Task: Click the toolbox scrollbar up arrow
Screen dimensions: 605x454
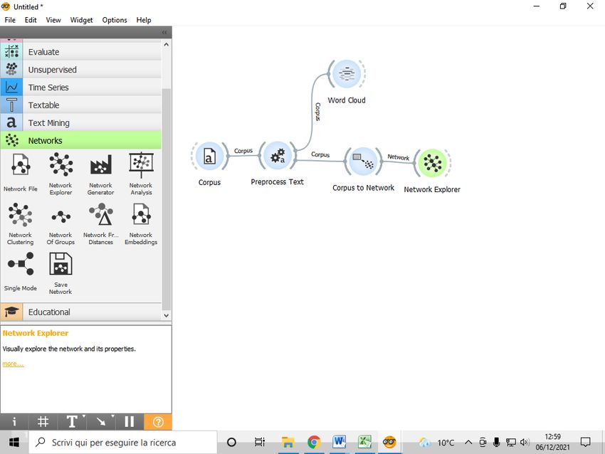Action: tap(167, 44)
